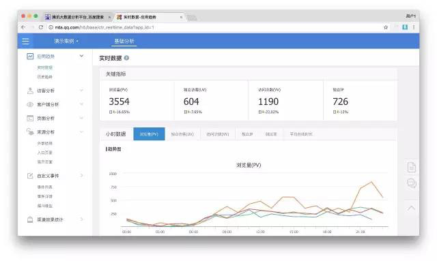Viewport: 437px width, 261px height.
Task: Go back with the browser back arrow
Action: coord(23,27)
